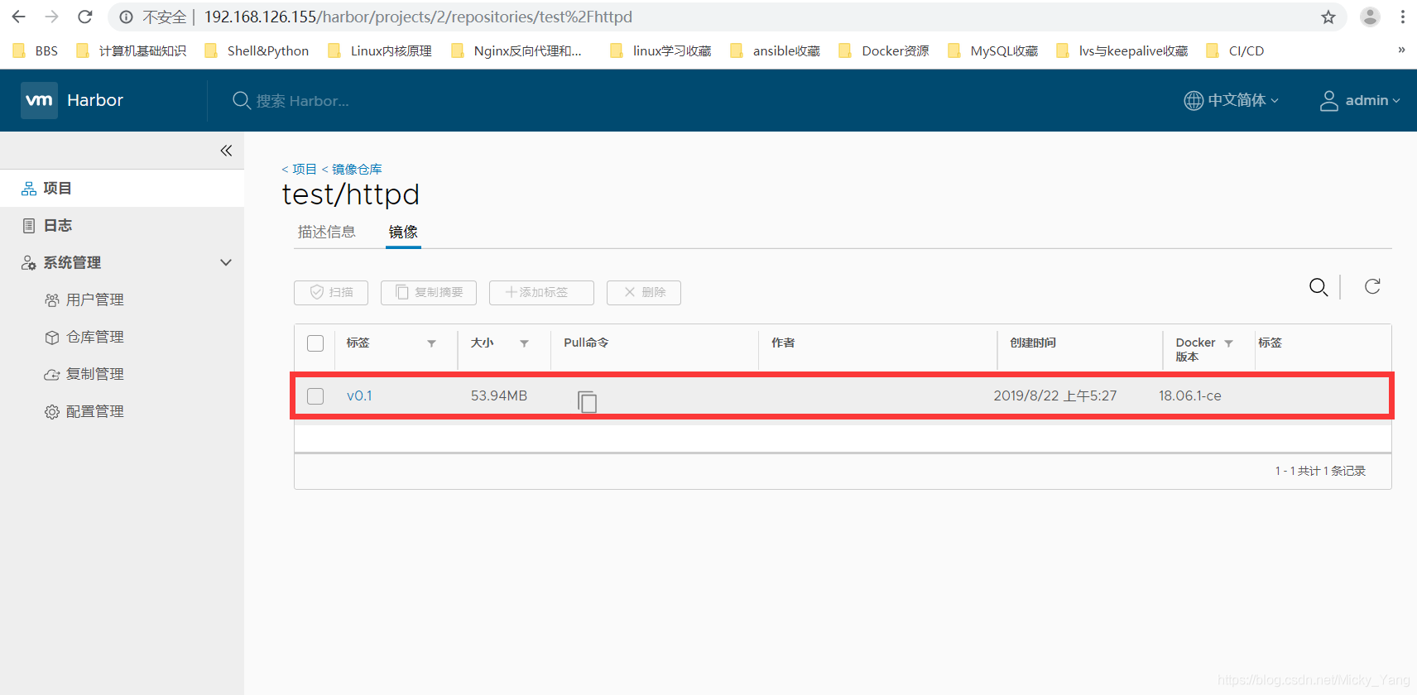Click the Pull命令 column header
The image size is (1417, 695).
click(586, 343)
